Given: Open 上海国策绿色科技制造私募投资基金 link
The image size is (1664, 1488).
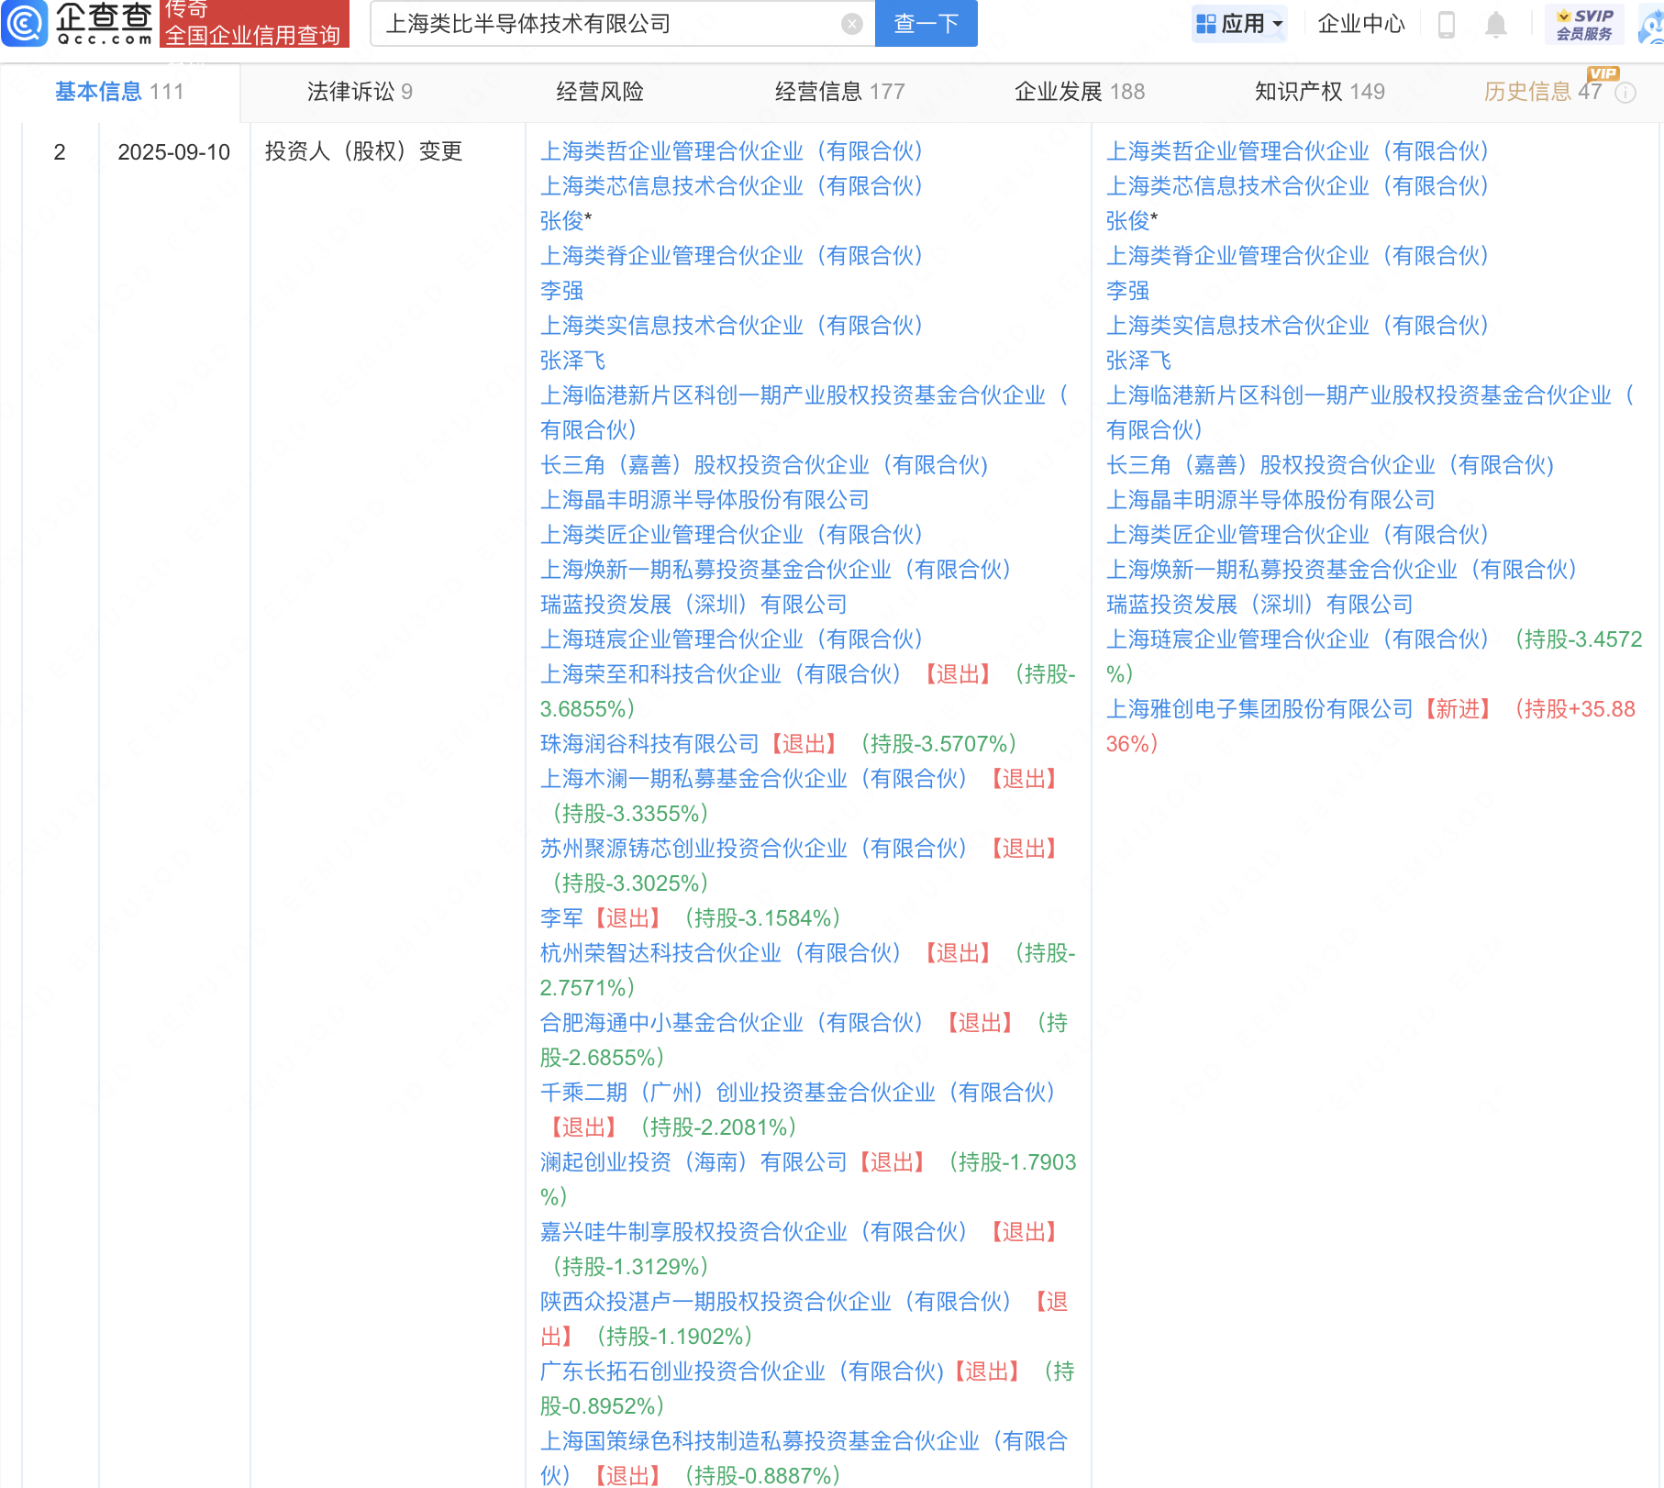Looking at the screenshot, I should [x=804, y=1458].
